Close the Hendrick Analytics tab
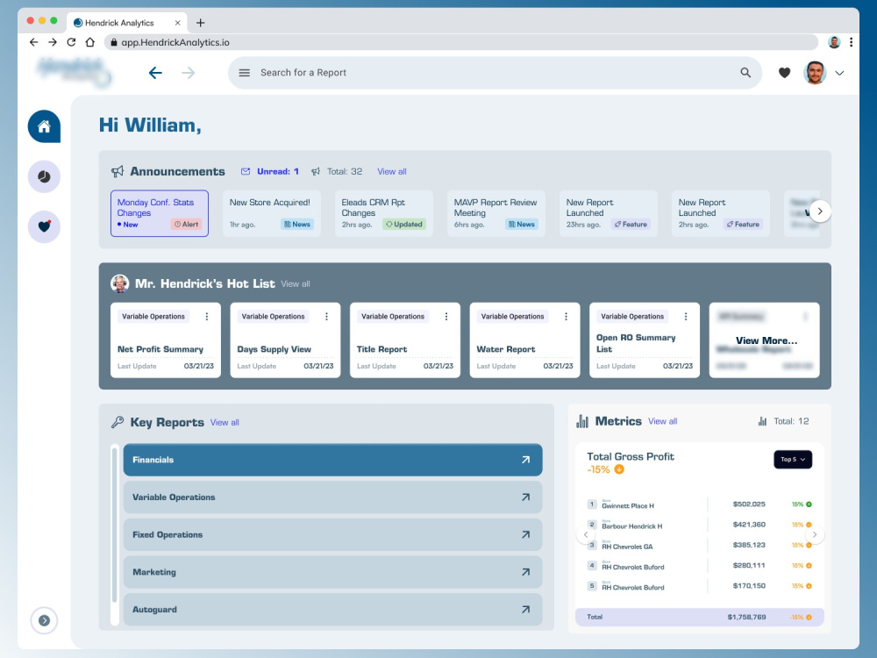This screenshot has width=877, height=658. click(x=177, y=23)
